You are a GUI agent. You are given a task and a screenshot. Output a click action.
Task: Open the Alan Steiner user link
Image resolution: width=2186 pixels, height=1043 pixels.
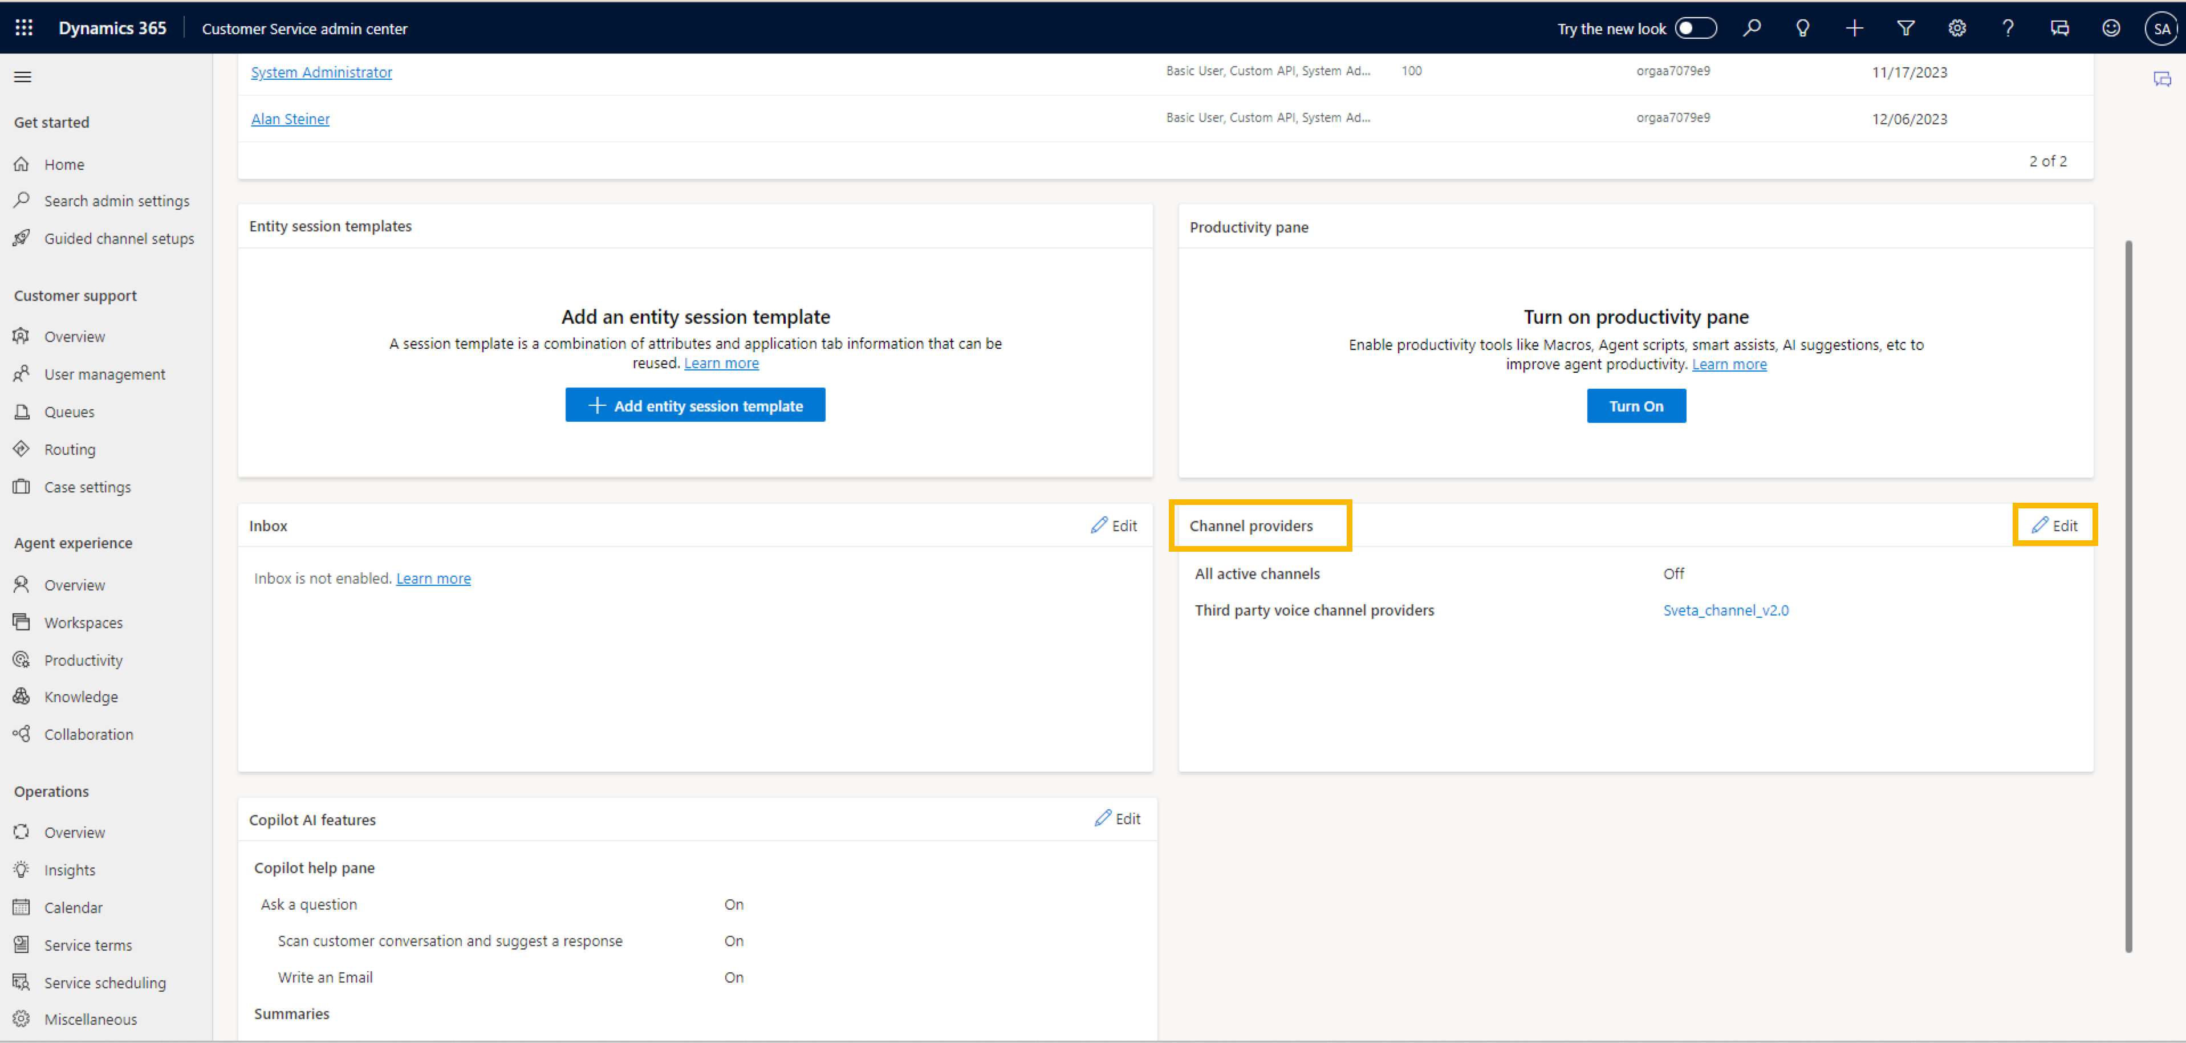click(x=290, y=119)
